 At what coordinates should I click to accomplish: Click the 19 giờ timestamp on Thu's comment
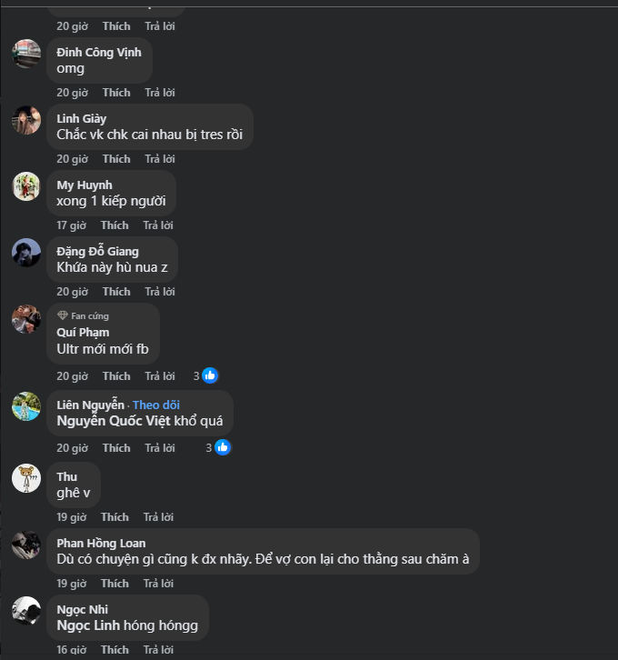pos(72,517)
